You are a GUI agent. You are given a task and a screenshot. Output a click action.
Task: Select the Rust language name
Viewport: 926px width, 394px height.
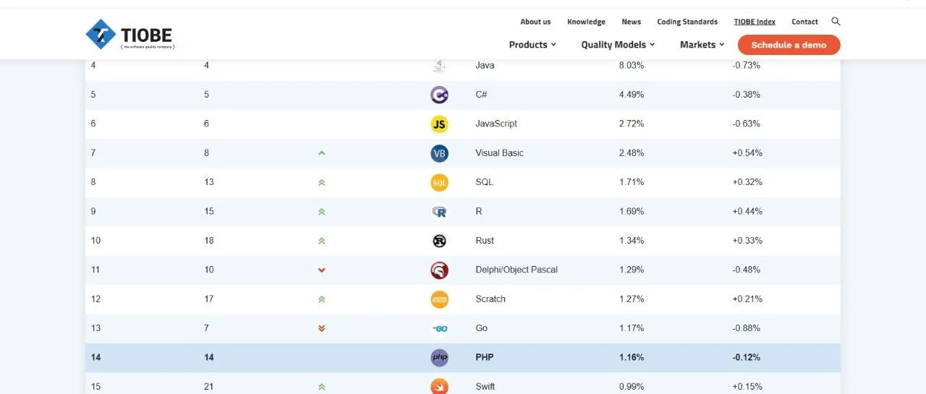485,241
